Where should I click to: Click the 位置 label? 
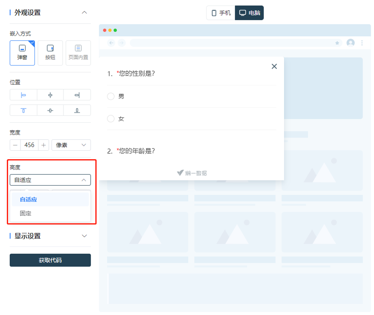click(x=15, y=82)
